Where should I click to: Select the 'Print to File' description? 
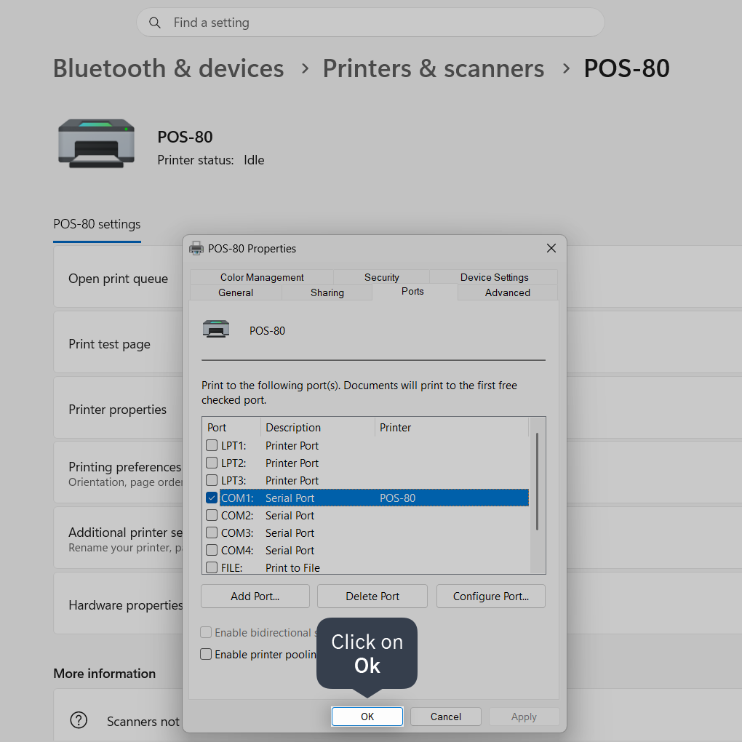click(x=292, y=567)
